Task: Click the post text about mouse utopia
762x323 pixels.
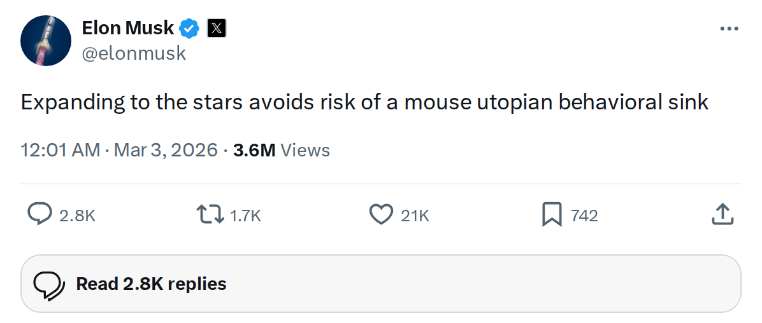Action: (364, 102)
